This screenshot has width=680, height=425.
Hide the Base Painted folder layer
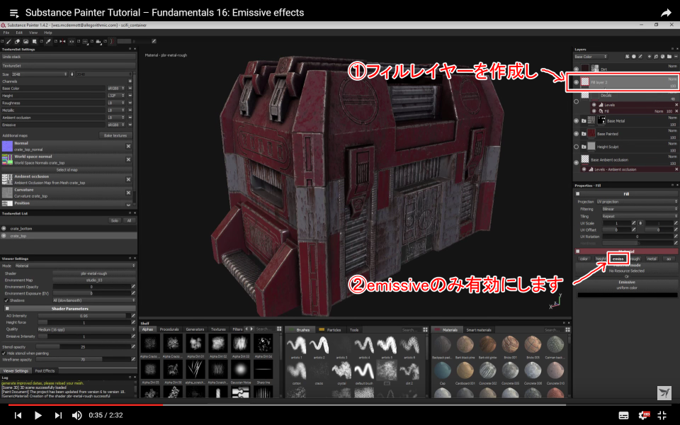(577, 134)
